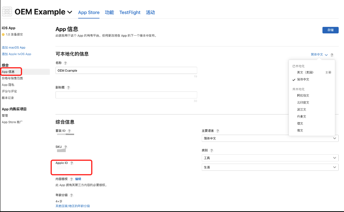Open 管理 under App 内购买项目
Image resolution: width=344 pixels, height=212 pixels.
point(5,116)
